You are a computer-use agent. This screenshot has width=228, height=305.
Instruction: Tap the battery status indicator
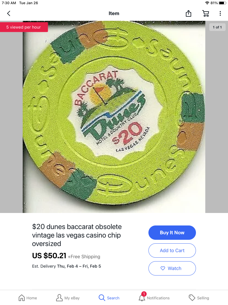[222, 3]
